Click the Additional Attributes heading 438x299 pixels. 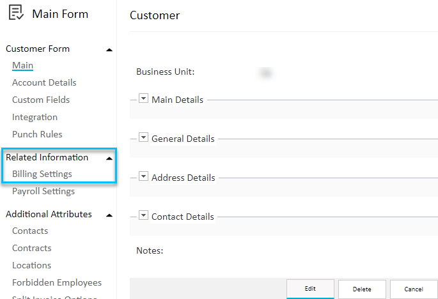click(49, 214)
